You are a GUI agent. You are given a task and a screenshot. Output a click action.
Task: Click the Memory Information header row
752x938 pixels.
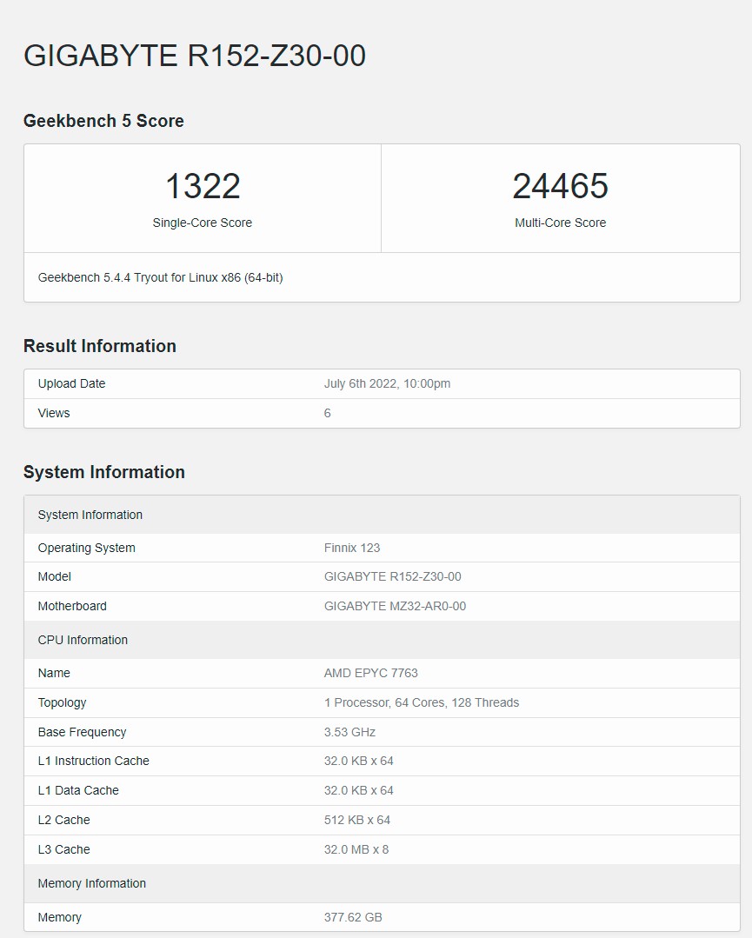click(382, 883)
